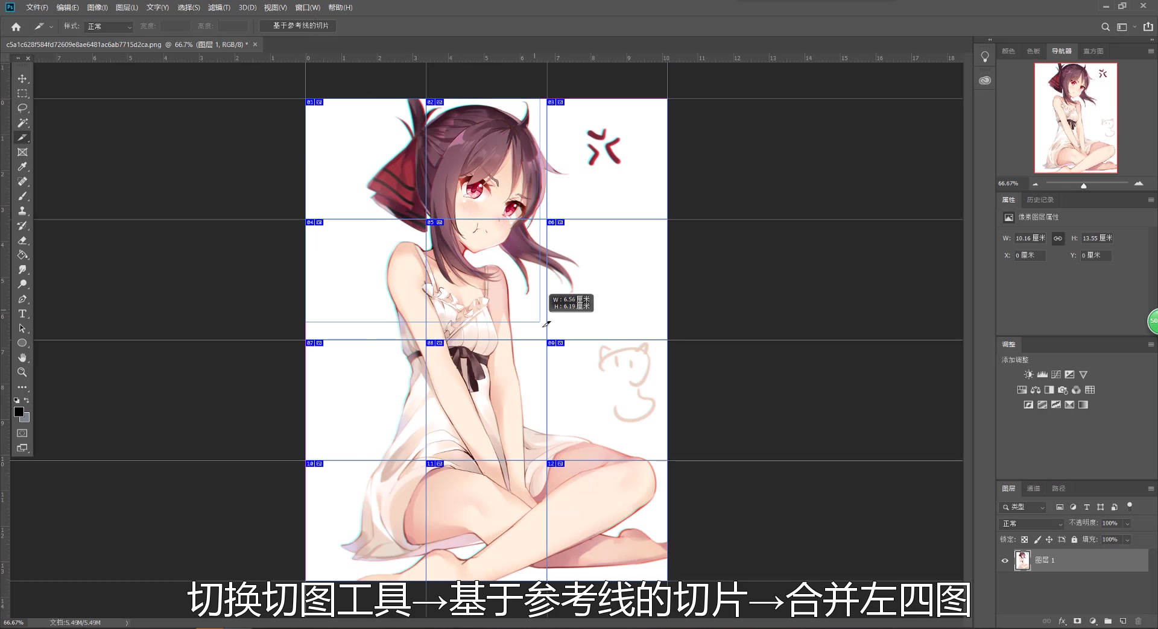Toggle link between width and height
1158x629 pixels.
coord(1058,239)
